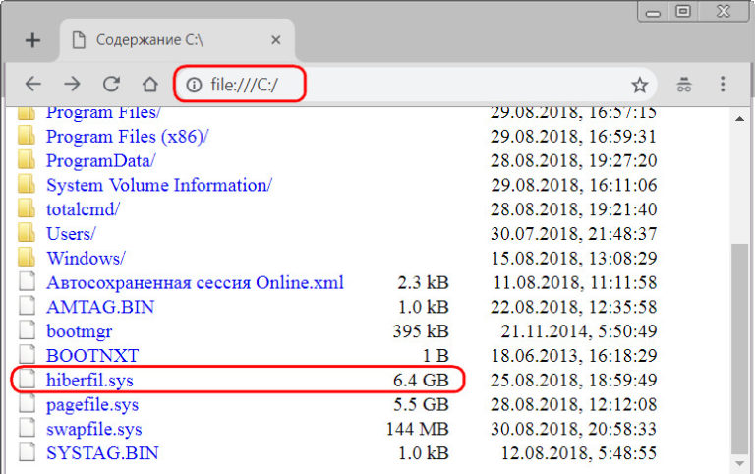
Task: Open the SYSTAG.BIN file link
Action: tap(102, 452)
